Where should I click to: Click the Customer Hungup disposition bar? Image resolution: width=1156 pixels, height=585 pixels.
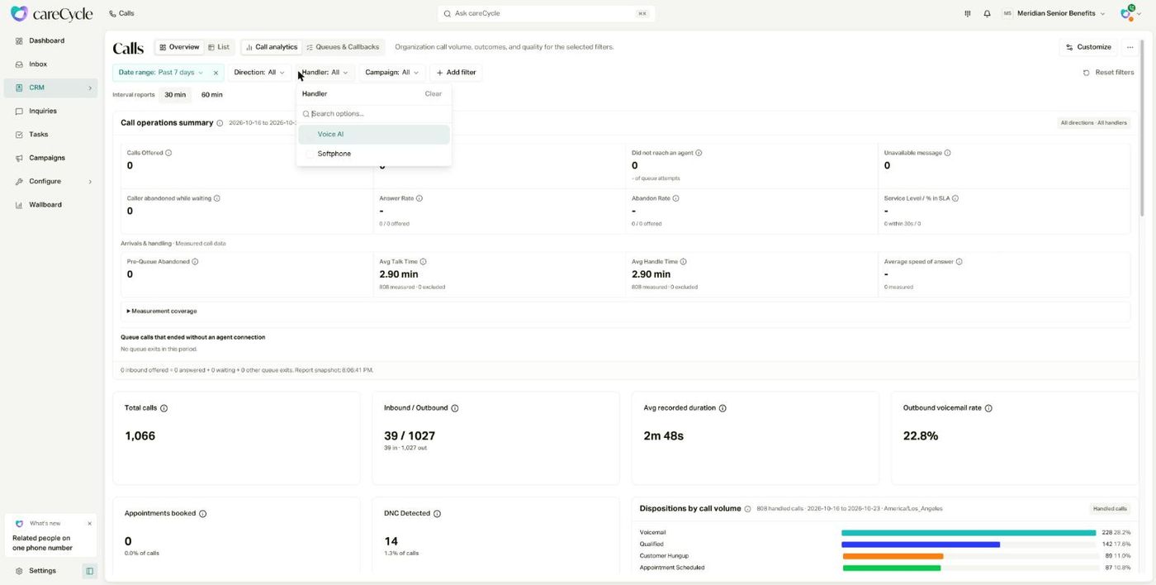click(893, 556)
